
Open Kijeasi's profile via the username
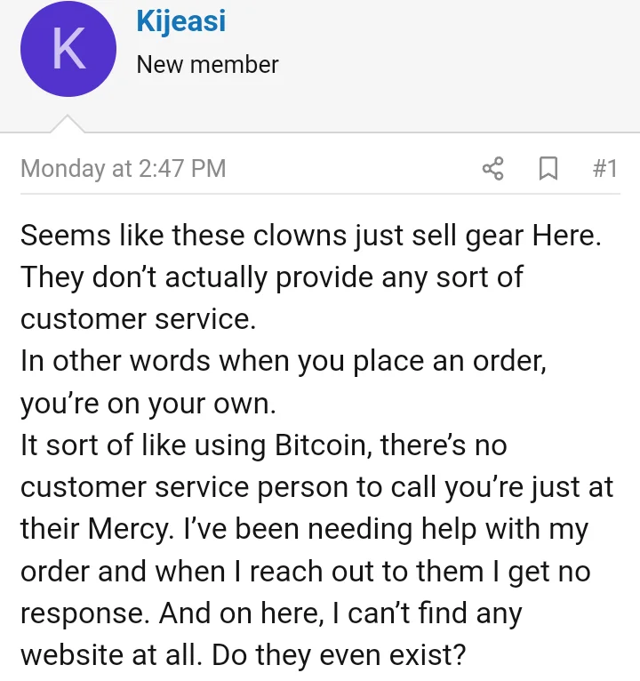[180, 21]
